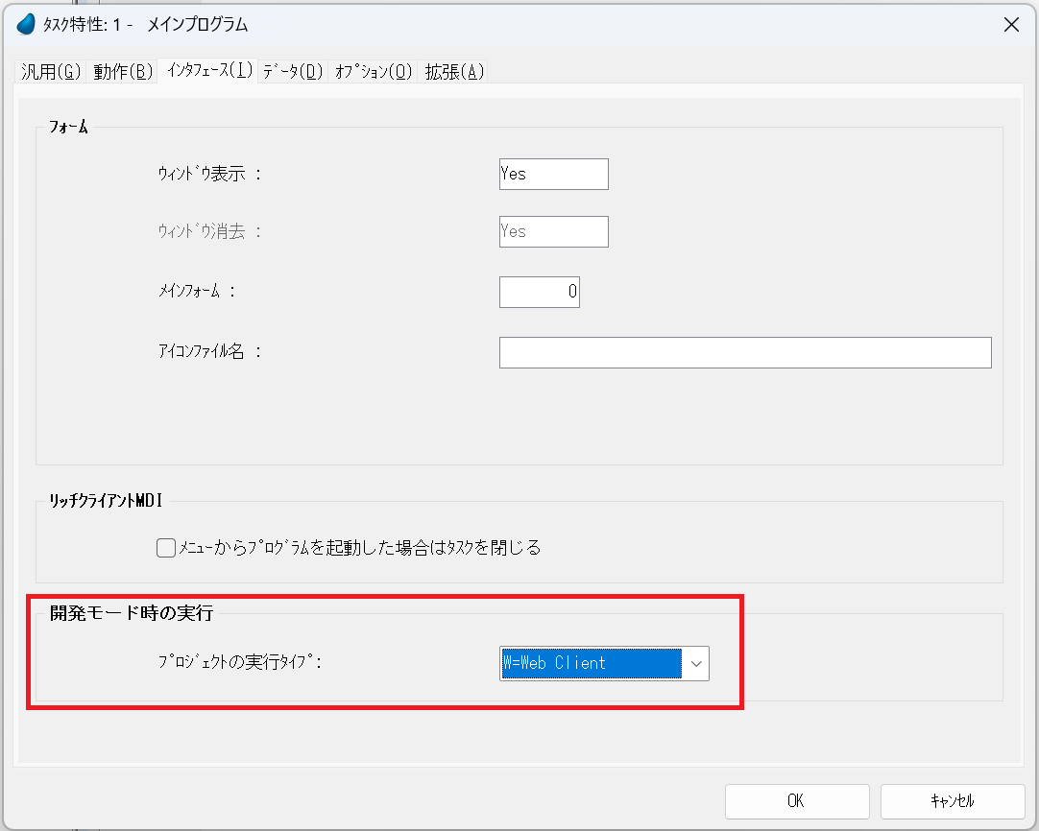Open the 拡張(A) tab
Viewport: 1039px width, 831px height.
(x=455, y=72)
